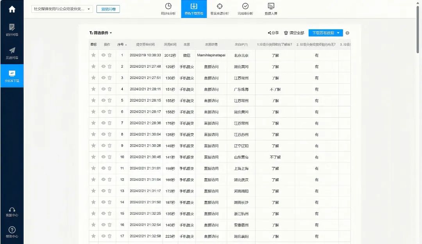Click help icon beside download button
This screenshot has height=244, width=422.
pos(347,33)
